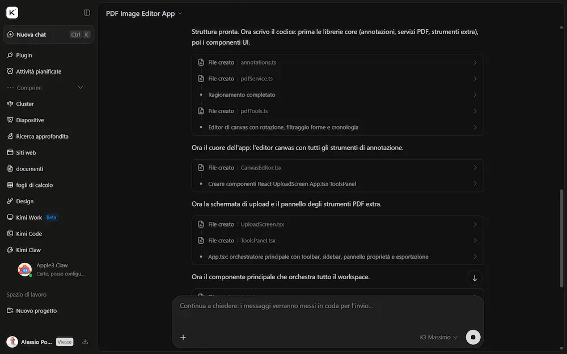Focus the Continua a chiedere message field
The width and height of the screenshot is (567, 354).
pos(328,313)
